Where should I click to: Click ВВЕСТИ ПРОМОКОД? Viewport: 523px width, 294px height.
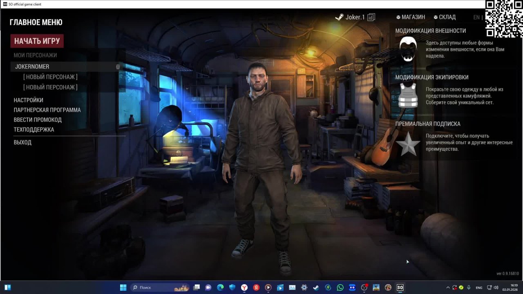click(x=38, y=120)
